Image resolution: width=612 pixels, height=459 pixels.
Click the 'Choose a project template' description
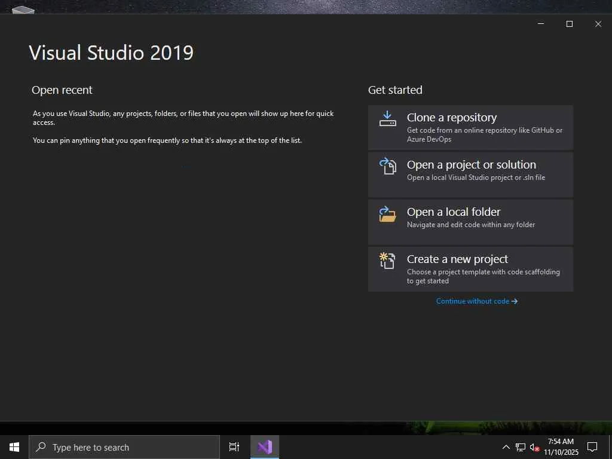[x=483, y=276]
